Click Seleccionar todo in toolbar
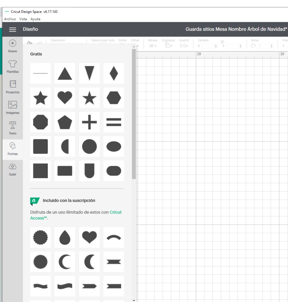 (103, 40)
